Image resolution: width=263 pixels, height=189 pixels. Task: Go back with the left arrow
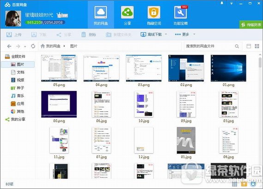point(9,46)
